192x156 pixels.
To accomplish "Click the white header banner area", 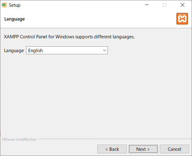I will (x=96, y=19).
